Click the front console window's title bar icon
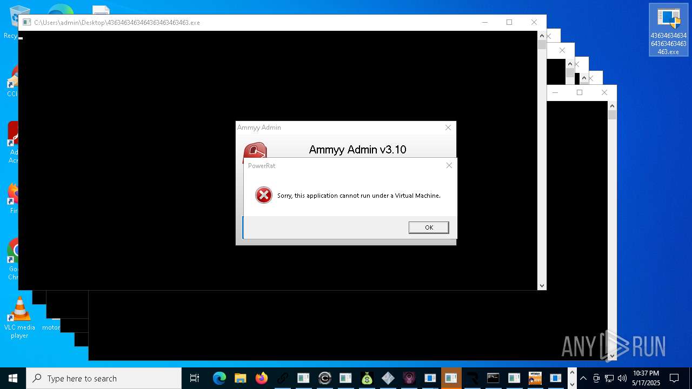 tap(26, 22)
